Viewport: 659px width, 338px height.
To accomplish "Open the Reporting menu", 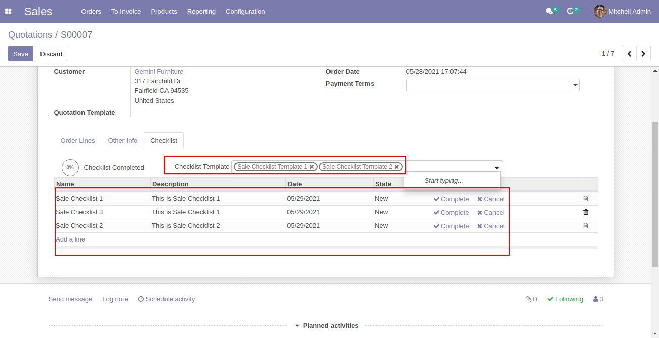I will pos(201,11).
